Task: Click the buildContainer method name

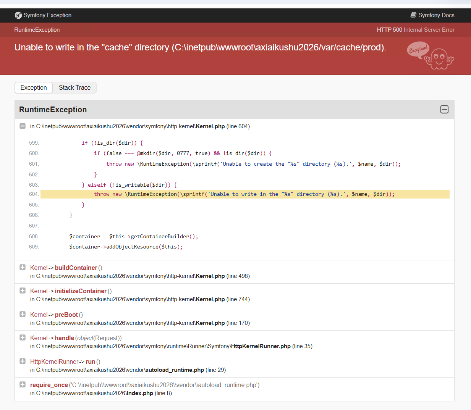Action: pos(76,268)
